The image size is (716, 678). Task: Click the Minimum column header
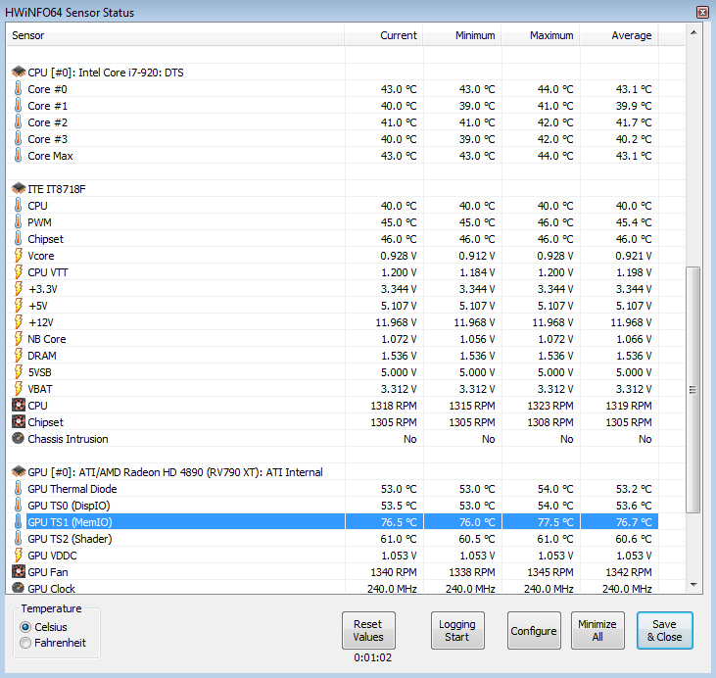tap(462, 35)
